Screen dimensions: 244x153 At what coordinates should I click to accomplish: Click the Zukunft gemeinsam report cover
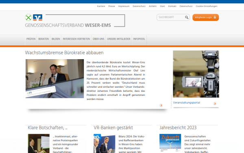170,143
